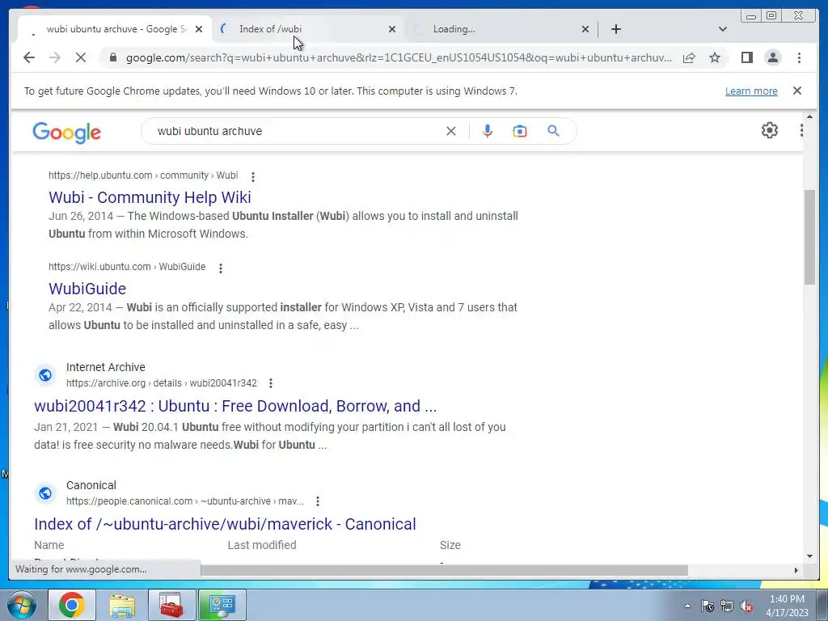
Task: Start voice search with microphone
Action: (x=488, y=131)
